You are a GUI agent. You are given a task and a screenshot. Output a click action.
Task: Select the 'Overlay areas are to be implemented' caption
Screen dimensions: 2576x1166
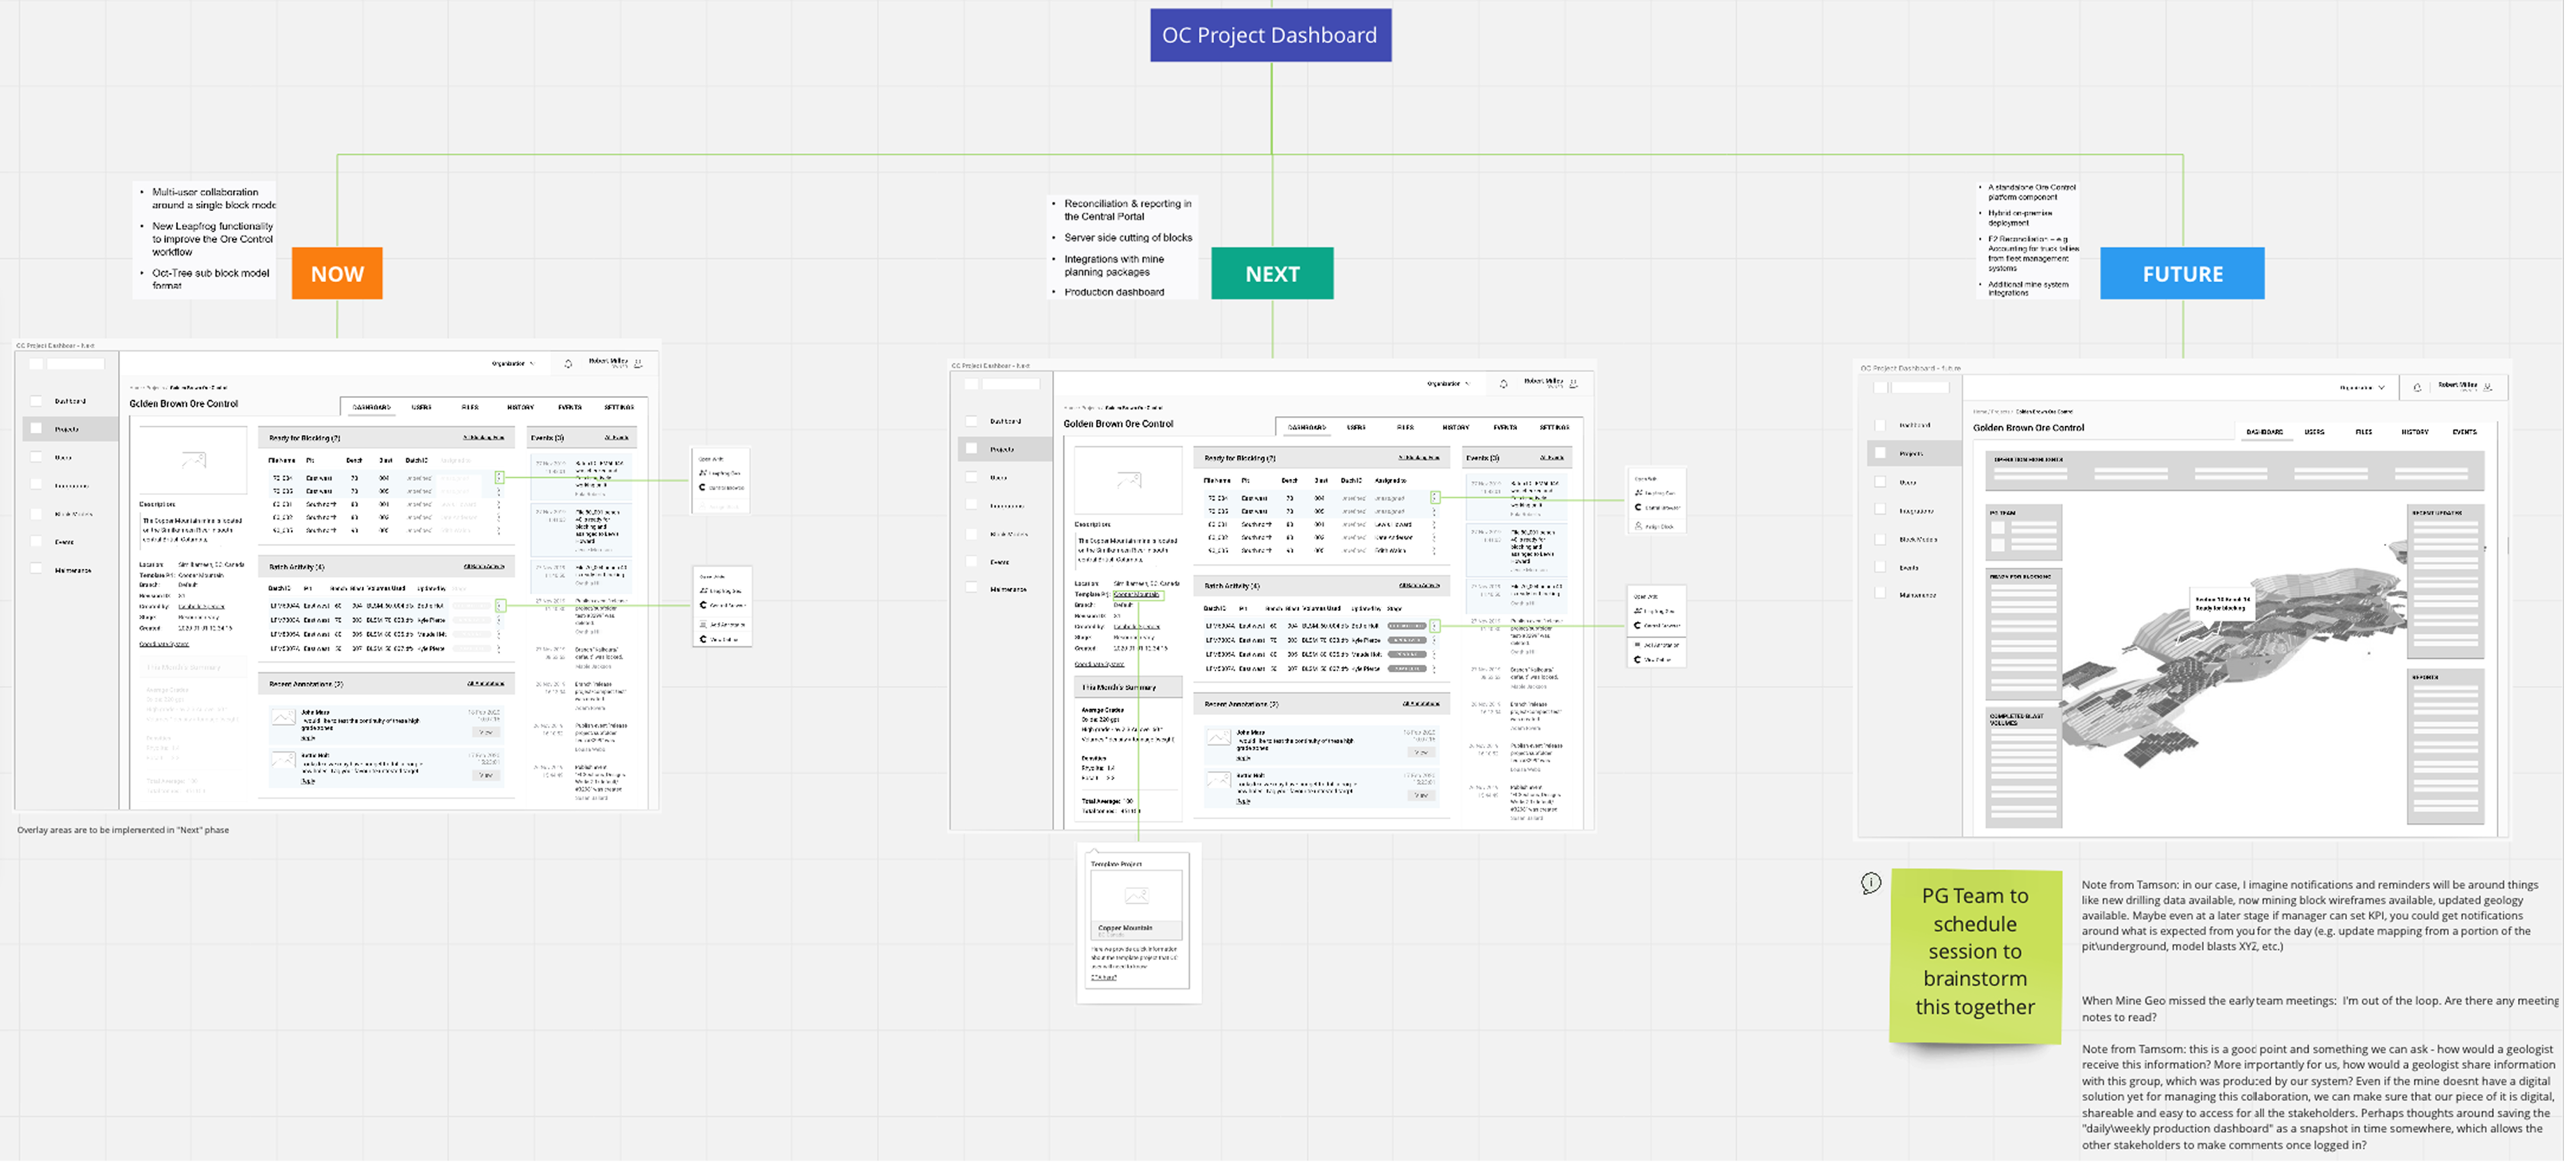[x=124, y=833]
